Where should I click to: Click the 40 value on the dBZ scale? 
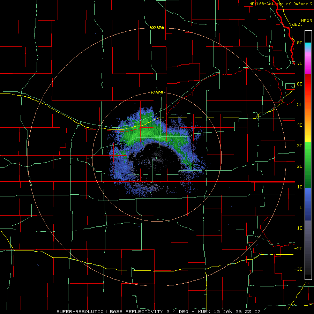point(300,125)
